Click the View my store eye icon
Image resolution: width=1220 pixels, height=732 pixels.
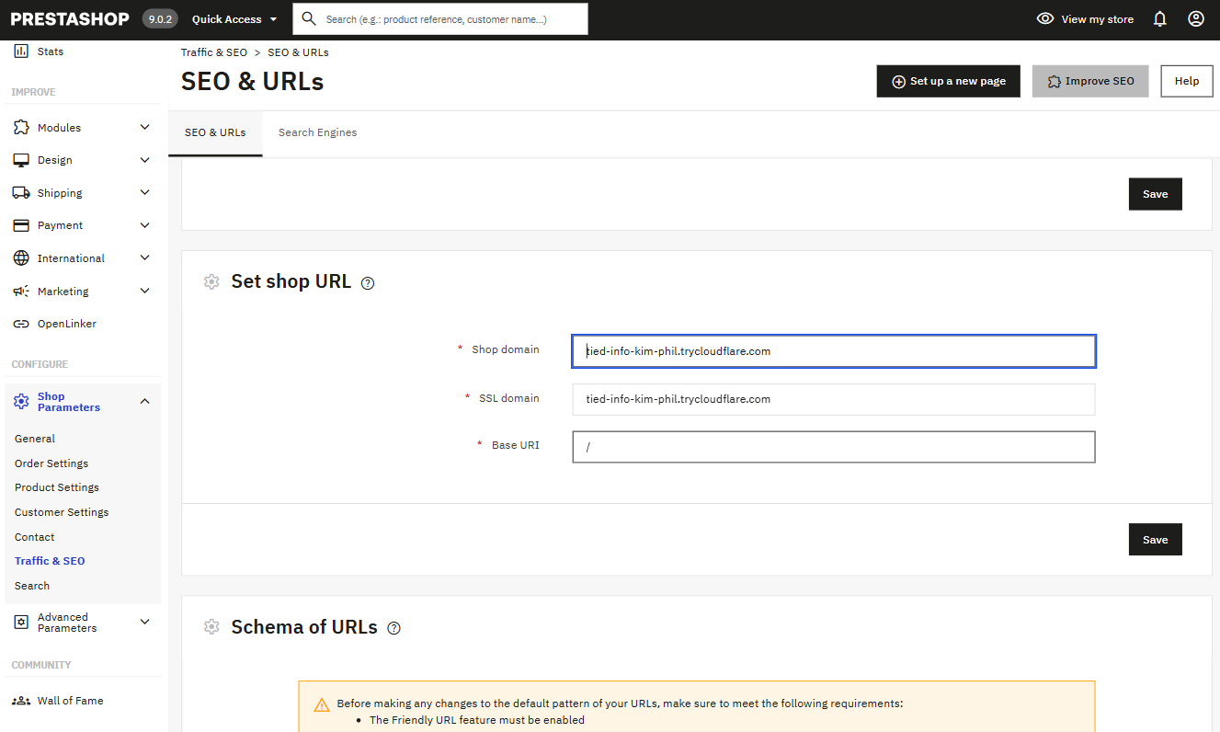(1045, 18)
